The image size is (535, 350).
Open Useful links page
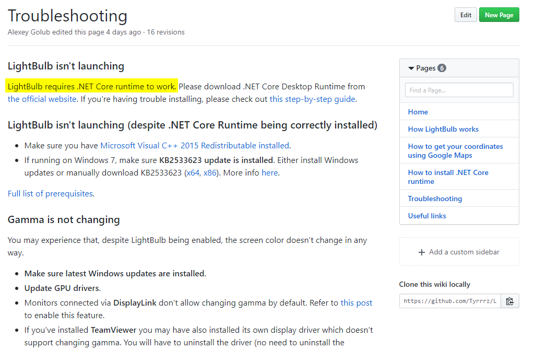(x=427, y=216)
